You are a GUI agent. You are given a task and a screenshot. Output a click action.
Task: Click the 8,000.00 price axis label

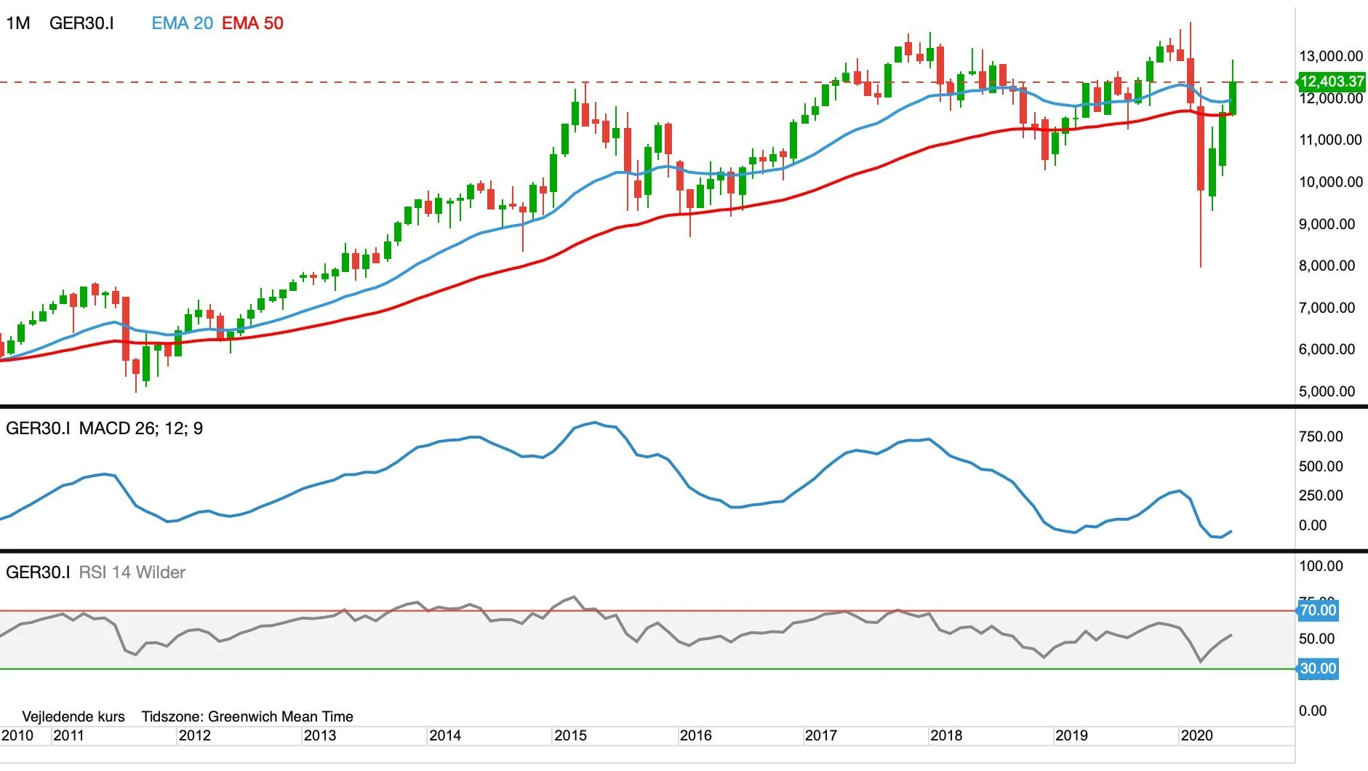[x=1327, y=265]
